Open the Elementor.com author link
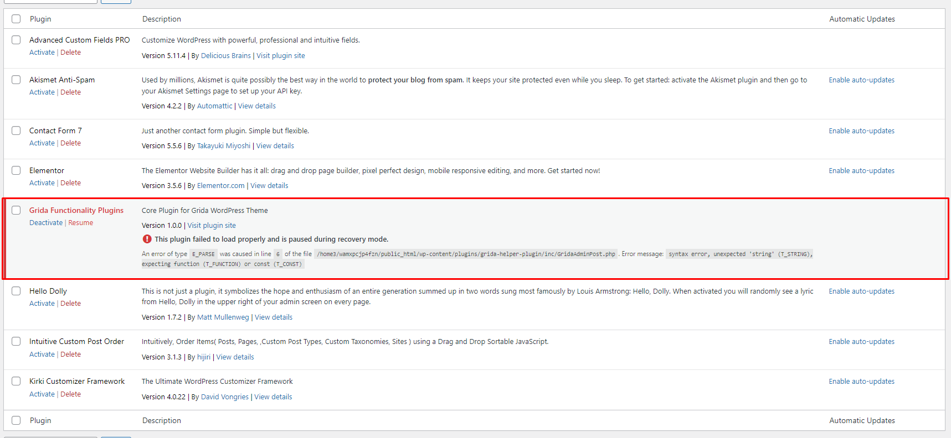The image size is (951, 438). point(221,186)
